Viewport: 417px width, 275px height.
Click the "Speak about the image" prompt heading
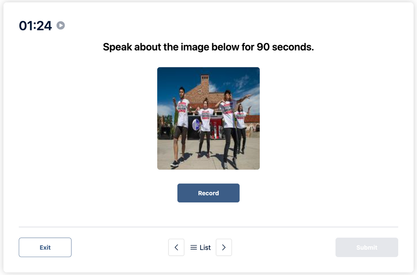[x=208, y=47]
